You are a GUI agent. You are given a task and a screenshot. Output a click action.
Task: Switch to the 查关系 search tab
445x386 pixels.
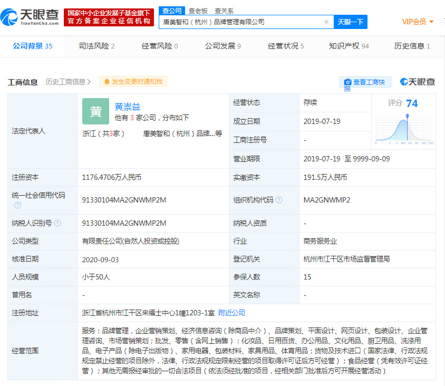click(x=224, y=11)
